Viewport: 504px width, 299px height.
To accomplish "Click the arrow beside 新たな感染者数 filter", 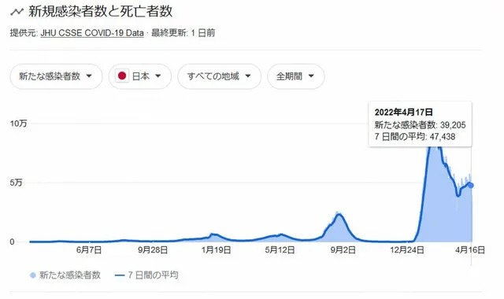I will point(89,76).
